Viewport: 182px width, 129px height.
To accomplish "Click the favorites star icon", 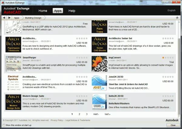I will (177, 18).
